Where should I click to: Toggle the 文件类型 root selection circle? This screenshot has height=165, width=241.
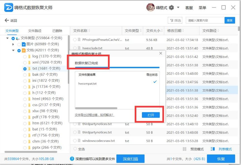13,38
